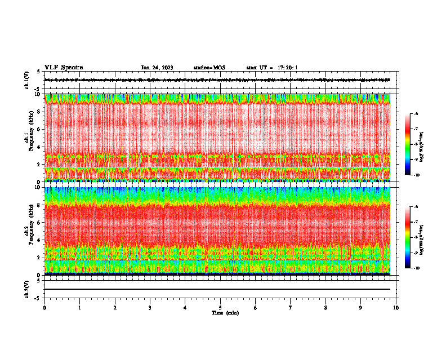Viewport: 446px width, 345px height.
Task: Click the "8" kHz tick on ch.2 spectrogram axis
Action: point(39,205)
